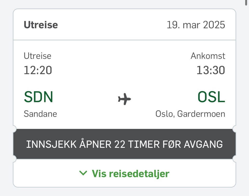Click the Sandane airport name
Screen dimensions: 249x196
[40, 114]
